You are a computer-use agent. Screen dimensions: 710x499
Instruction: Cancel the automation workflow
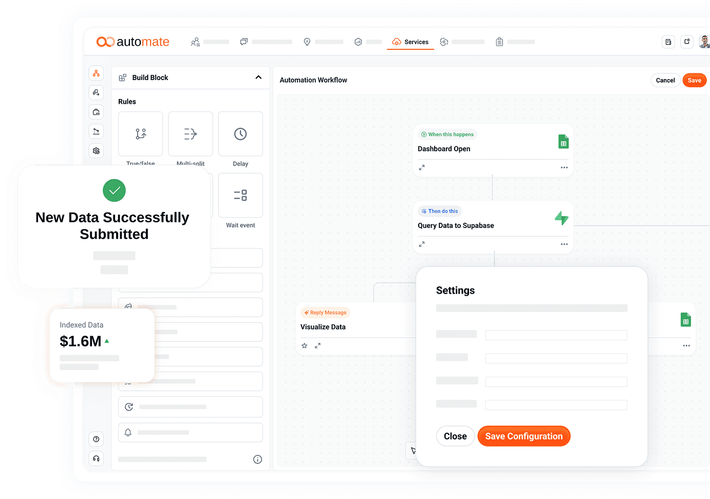[x=665, y=81]
